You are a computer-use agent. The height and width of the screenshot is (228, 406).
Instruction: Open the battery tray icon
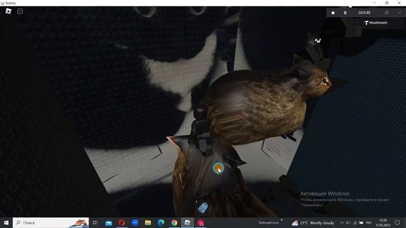click(x=361, y=223)
